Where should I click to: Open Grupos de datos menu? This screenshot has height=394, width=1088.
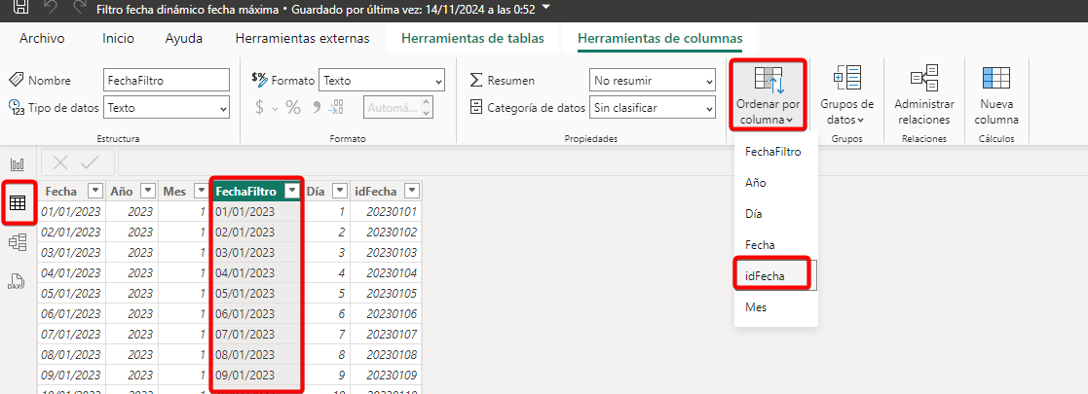click(845, 95)
